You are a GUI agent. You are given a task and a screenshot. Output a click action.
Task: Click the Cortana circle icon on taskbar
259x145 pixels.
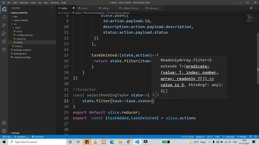70,142
